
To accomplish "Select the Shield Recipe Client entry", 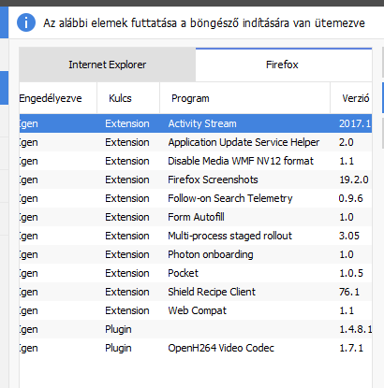I will tap(196, 292).
